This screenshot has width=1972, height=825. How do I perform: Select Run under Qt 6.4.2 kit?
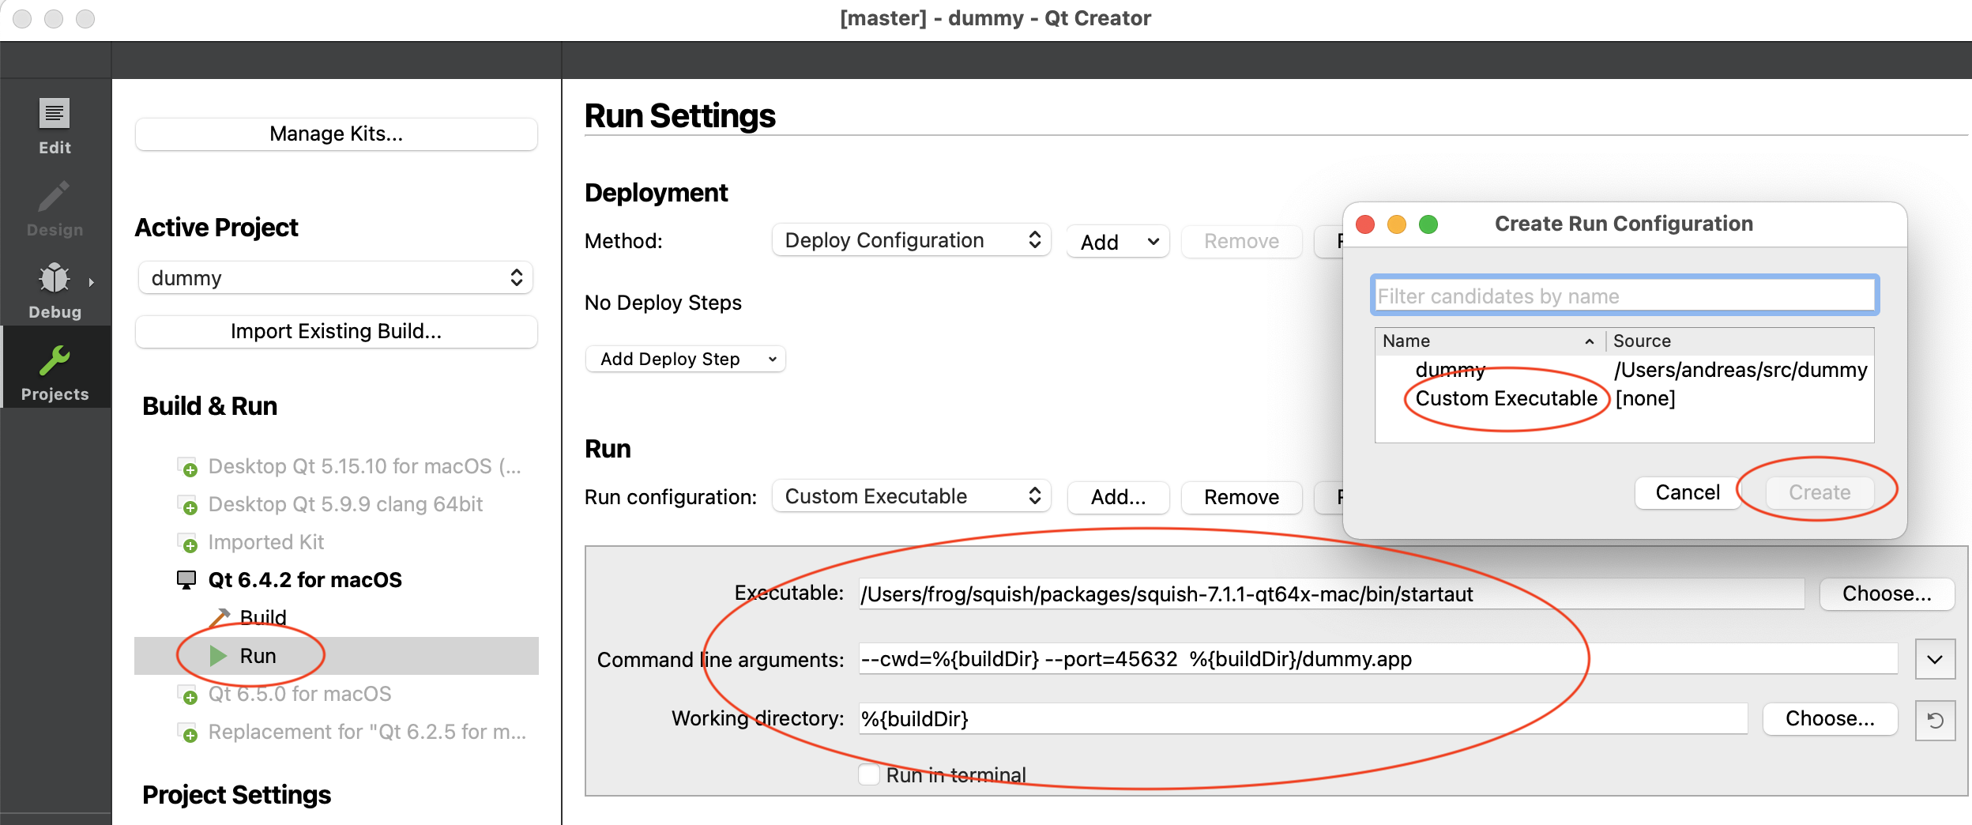tap(258, 656)
